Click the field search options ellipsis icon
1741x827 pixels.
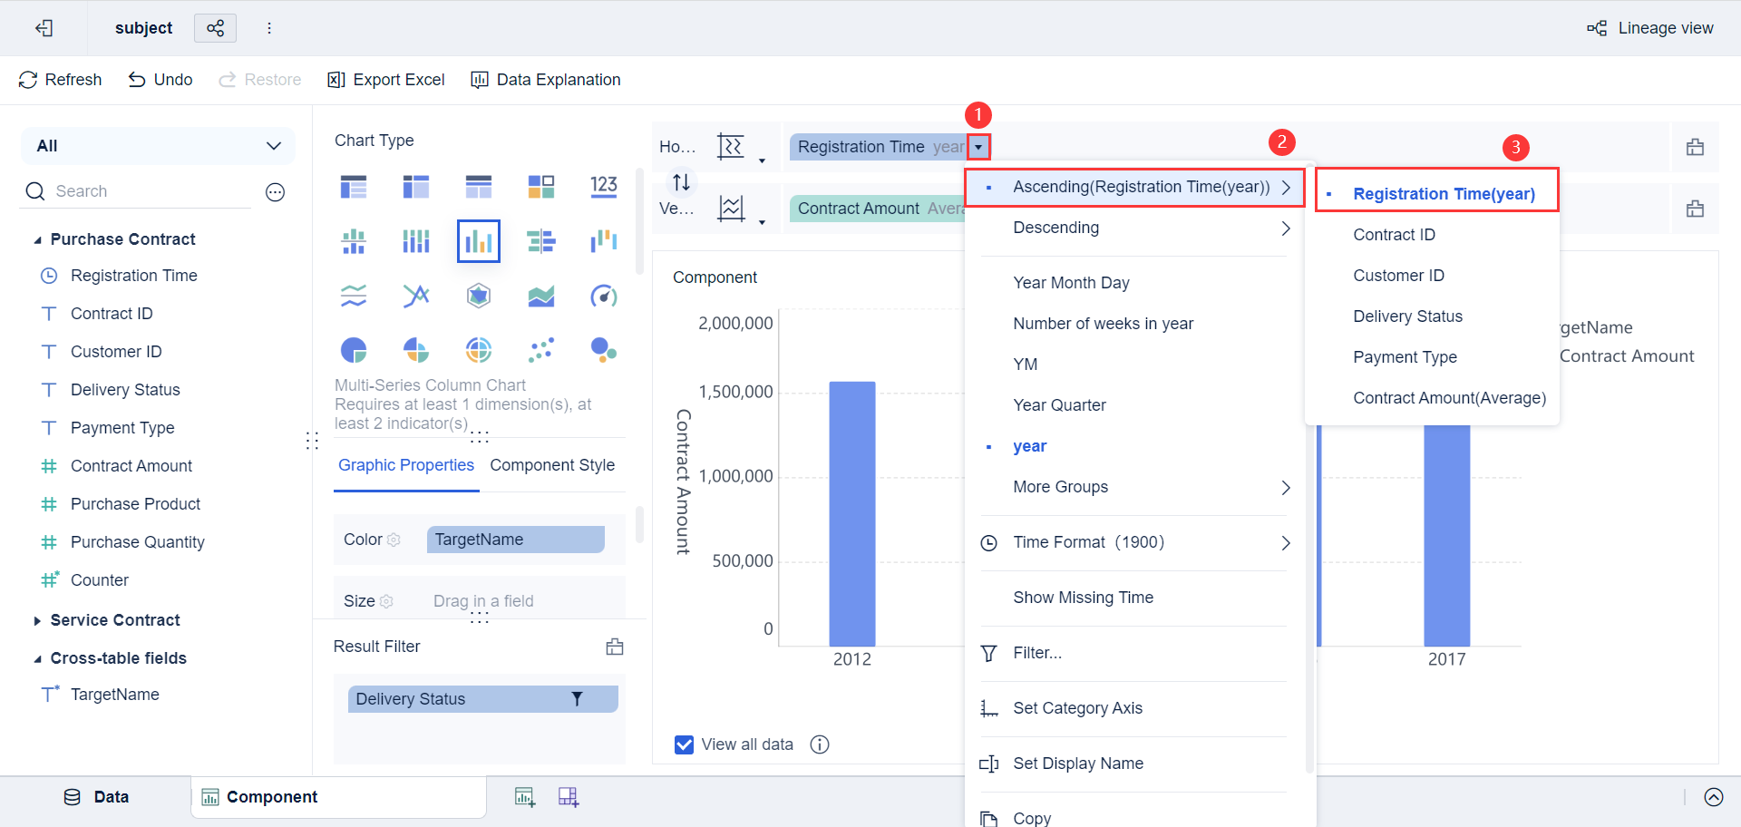click(276, 191)
